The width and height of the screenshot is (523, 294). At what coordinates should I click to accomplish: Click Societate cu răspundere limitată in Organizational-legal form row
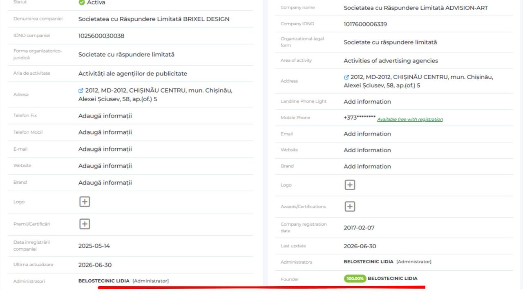390,42
